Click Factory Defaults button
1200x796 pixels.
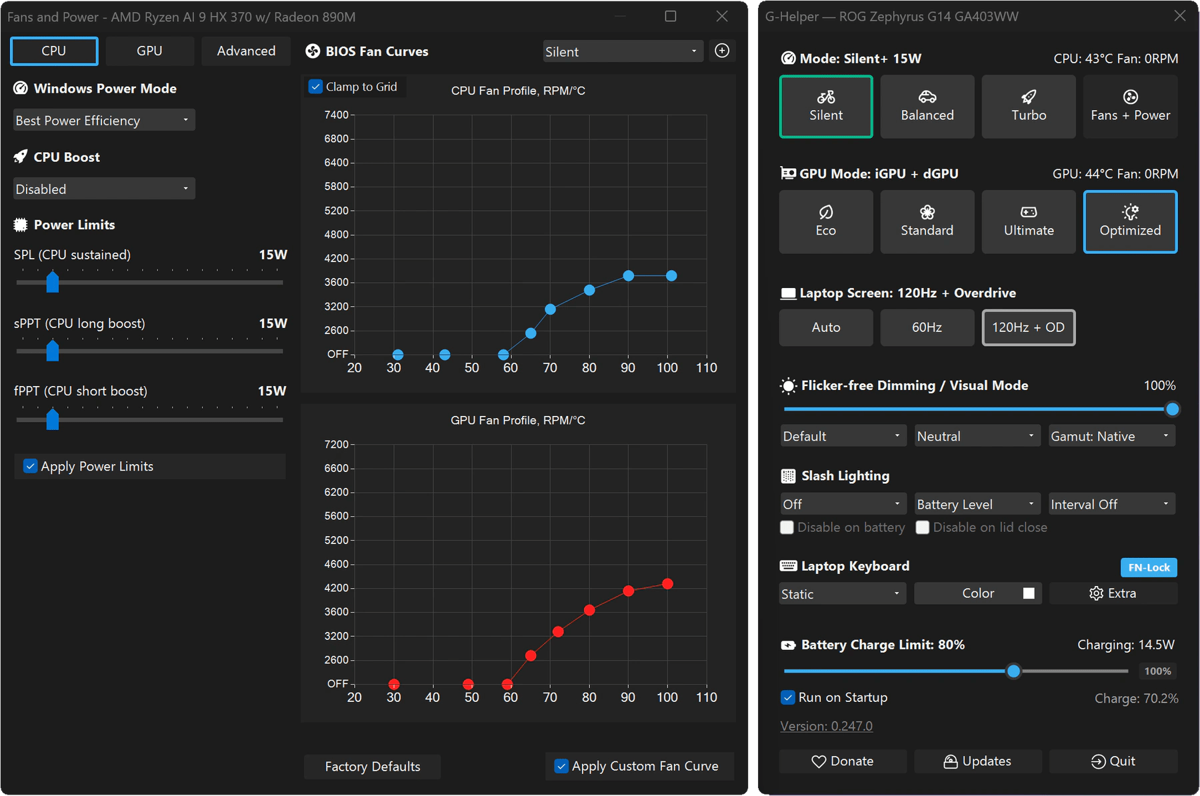[373, 766]
